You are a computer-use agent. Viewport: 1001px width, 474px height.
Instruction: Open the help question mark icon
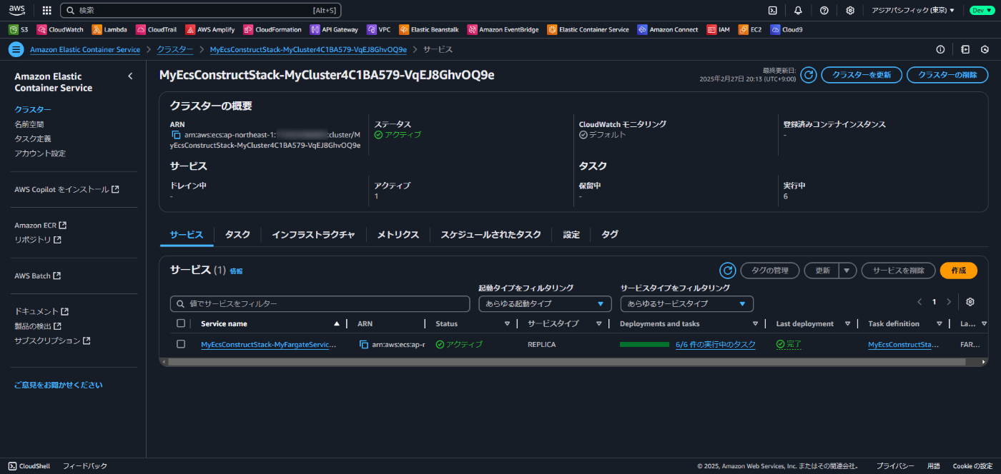824,10
